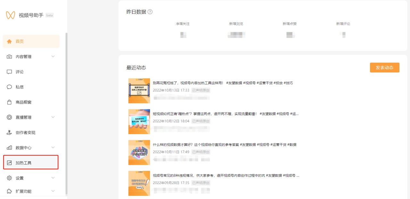Open the post titled 短视频如何正确蹭热点
This screenshot has width=410, height=199.
[225, 114]
